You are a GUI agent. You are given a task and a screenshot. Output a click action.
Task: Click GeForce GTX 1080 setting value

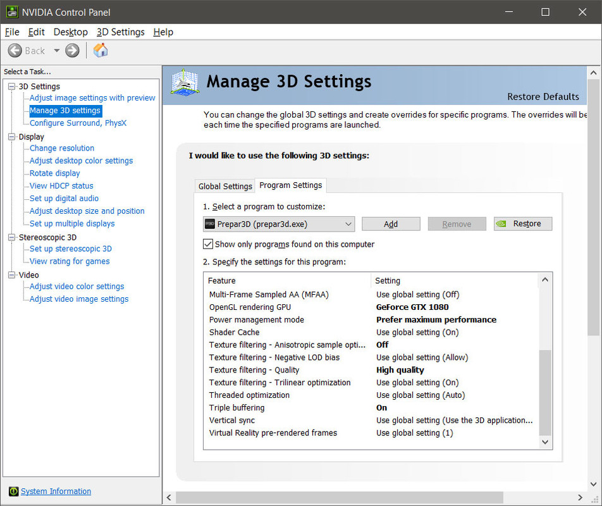click(412, 307)
